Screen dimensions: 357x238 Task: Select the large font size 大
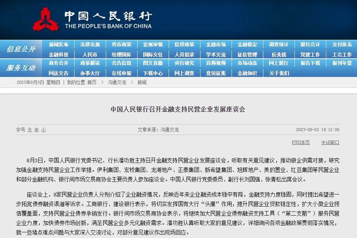coord(30,130)
